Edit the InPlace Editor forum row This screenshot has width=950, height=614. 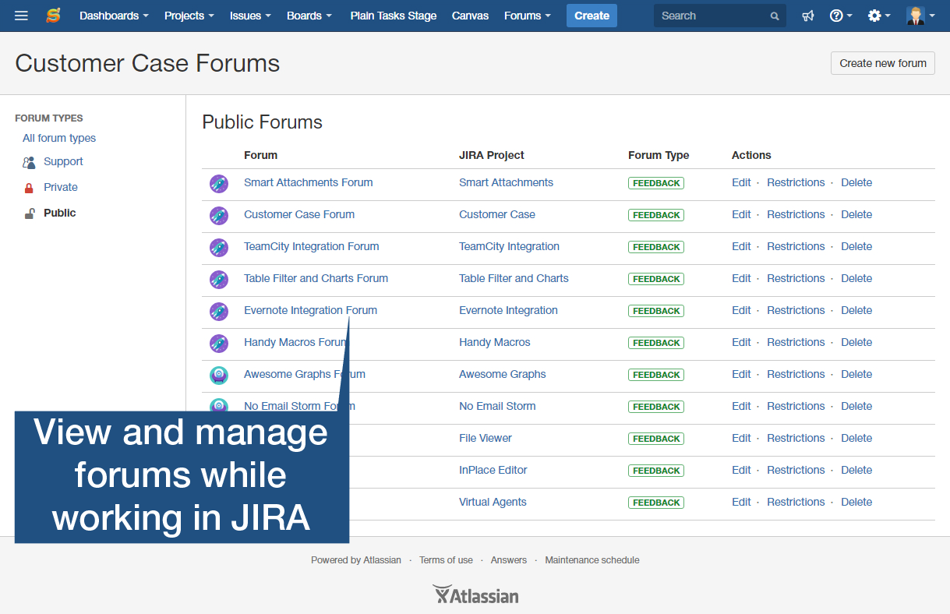(741, 470)
